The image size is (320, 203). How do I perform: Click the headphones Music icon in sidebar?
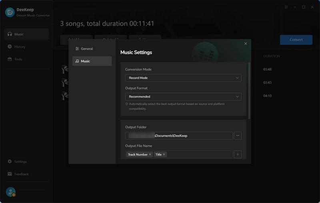coord(10,34)
